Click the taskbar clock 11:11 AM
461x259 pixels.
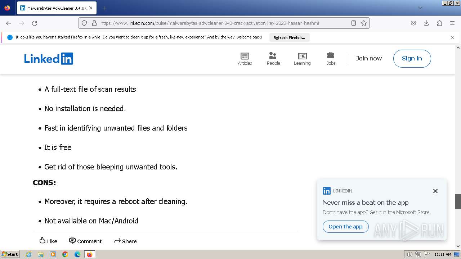click(443, 254)
